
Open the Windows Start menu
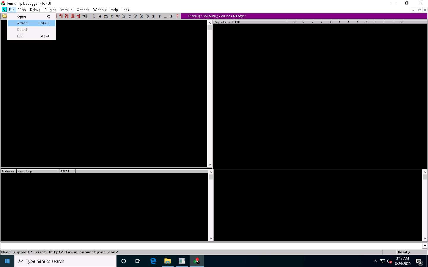[7, 261]
